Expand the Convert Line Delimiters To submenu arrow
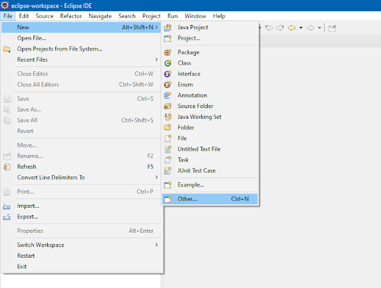 point(157,178)
